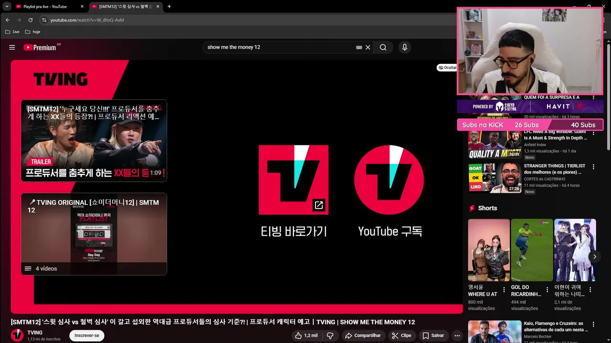The width and height of the screenshot is (611, 343).
Task: Open the 이현이 귀여워하는 short thumbnail
Action: click(x=575, y=250)
